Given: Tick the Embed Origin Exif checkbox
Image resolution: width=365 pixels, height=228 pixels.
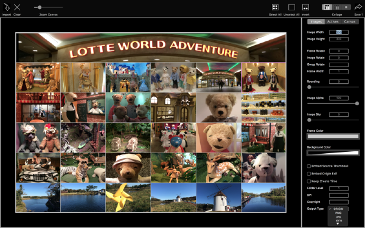Looking at the screenshot, I should [309, 174].
